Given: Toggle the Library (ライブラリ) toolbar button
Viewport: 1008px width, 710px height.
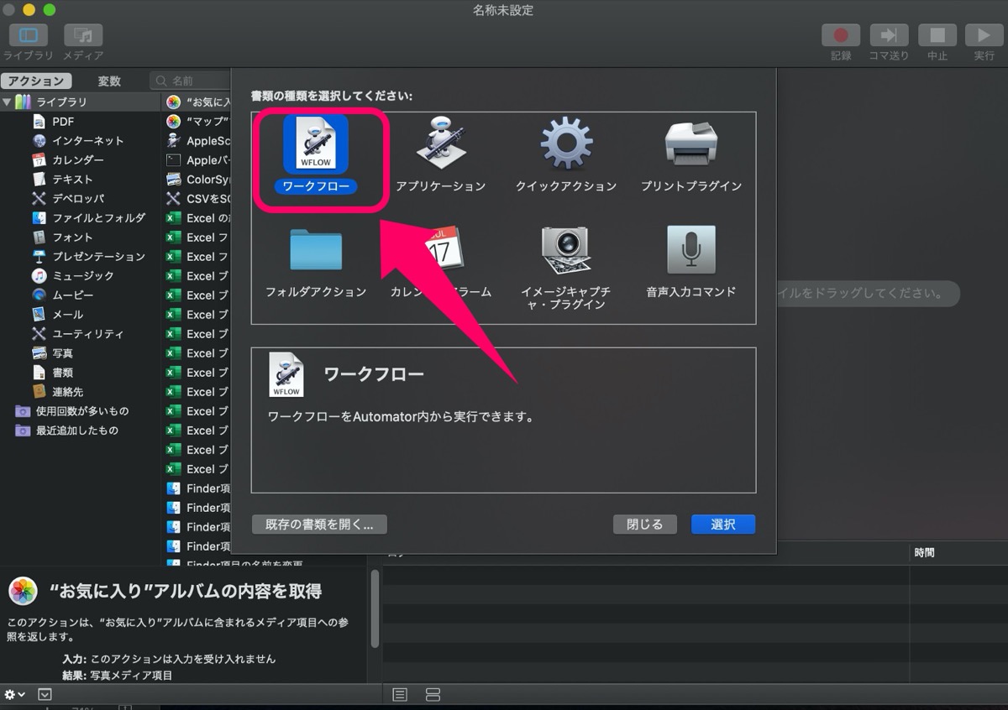Looking at the screenshot, I should tap(29, 35).
